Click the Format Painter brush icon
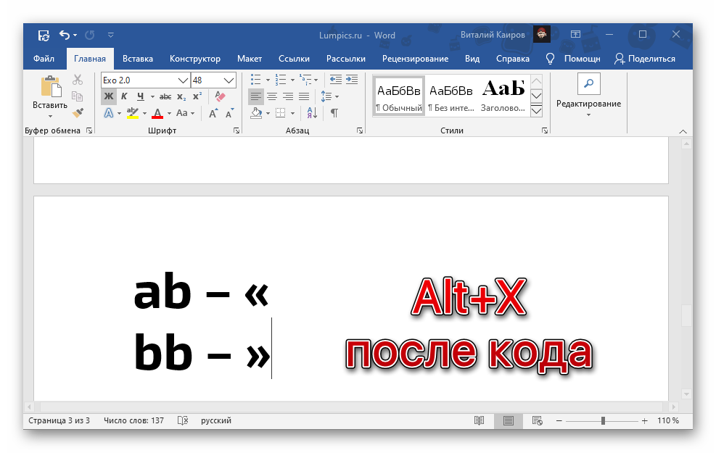Screen dimensions: 716x453 [x=78, y=113]
